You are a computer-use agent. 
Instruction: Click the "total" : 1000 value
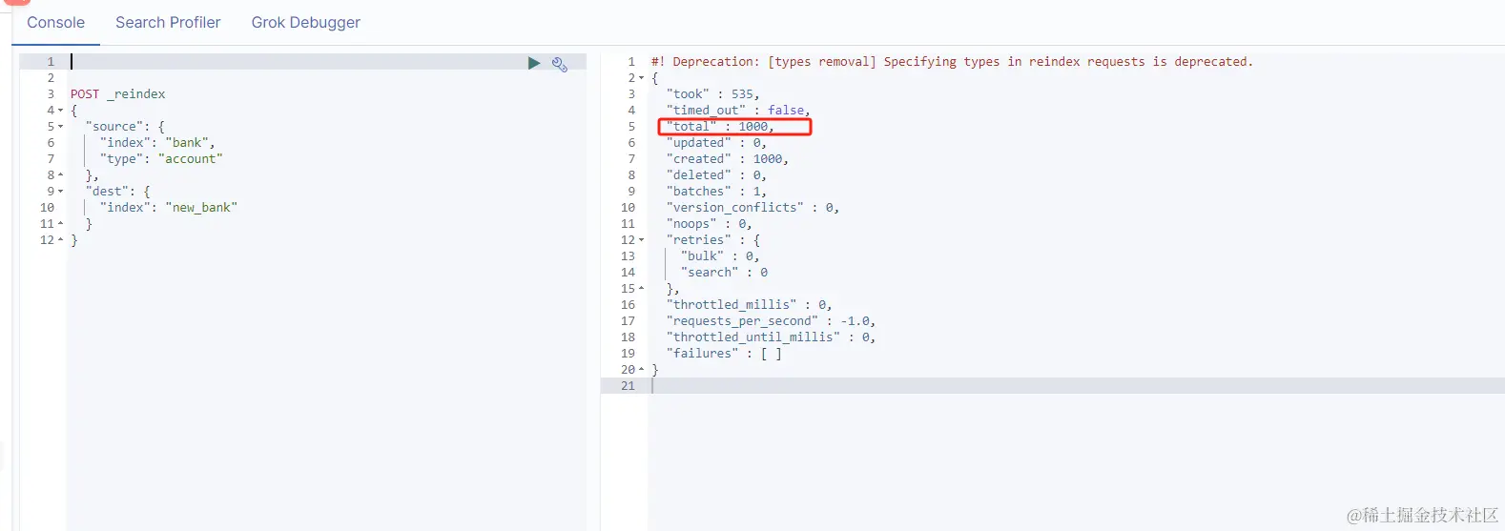[x=755, y=127]
